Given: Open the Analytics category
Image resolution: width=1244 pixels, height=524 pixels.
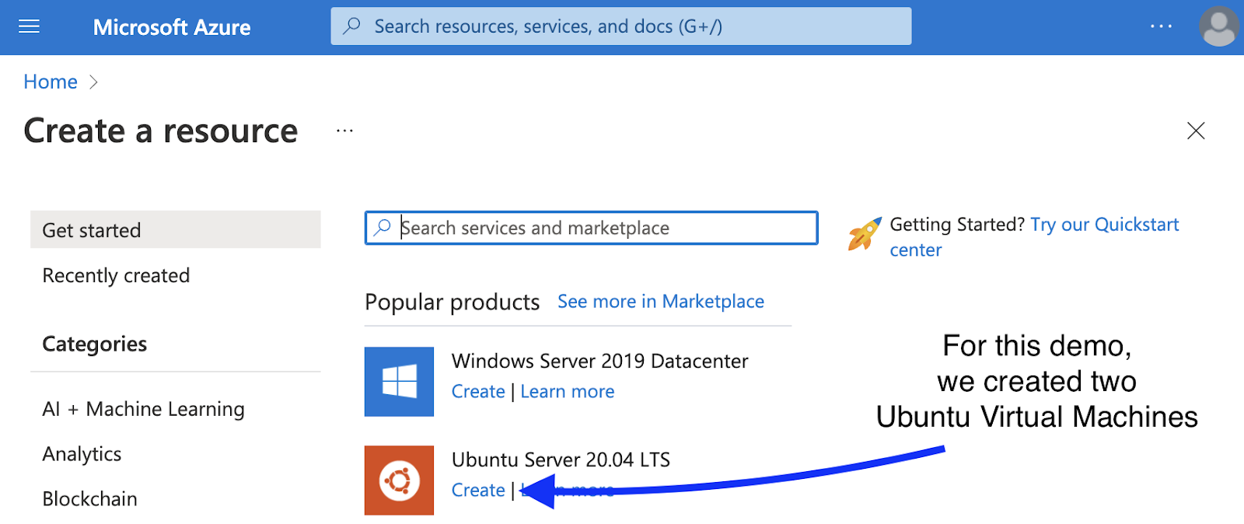Looking at the screenshot, I should (82, 454).
